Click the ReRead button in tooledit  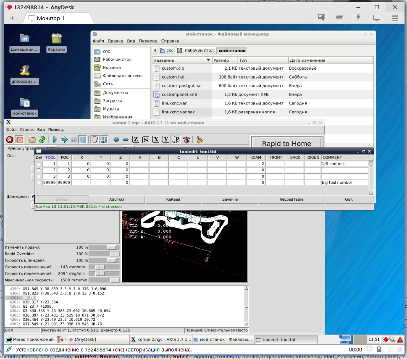[x=173, y=199]
